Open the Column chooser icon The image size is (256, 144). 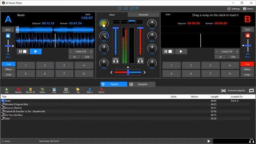point(66,90)
